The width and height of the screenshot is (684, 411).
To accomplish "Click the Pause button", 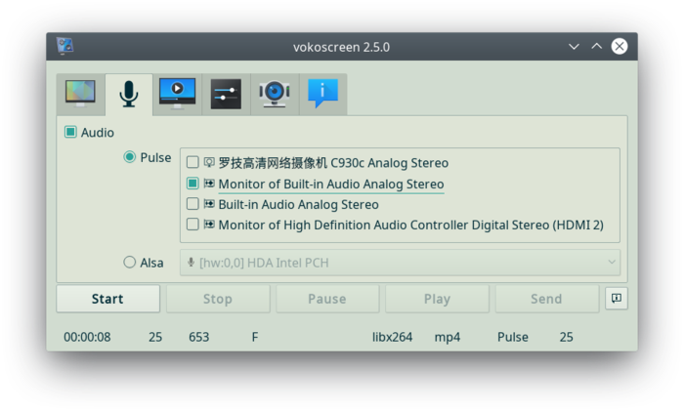I will point(327,299).
